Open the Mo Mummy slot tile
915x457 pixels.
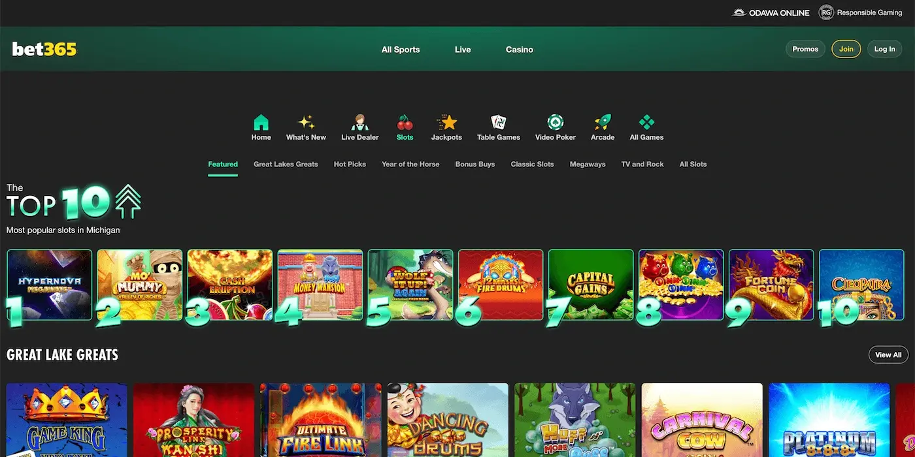[x=140, y=285]
